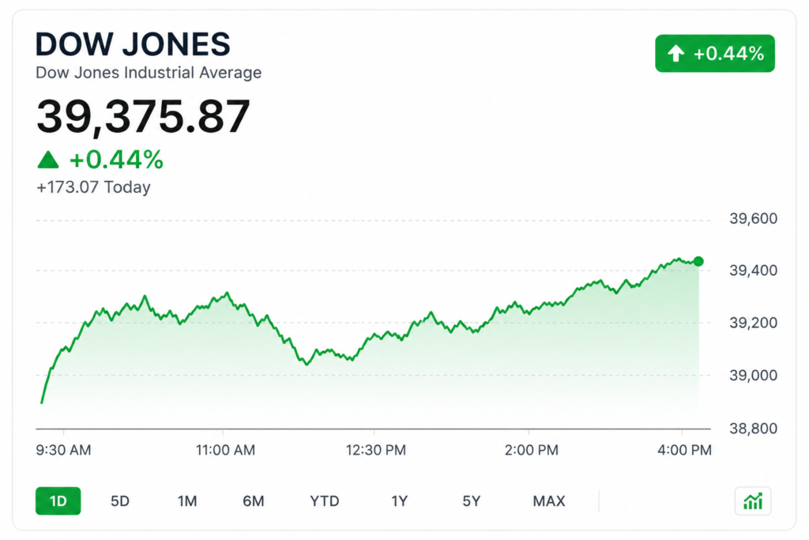This screenshot has width=809, height=540.
Task: Switch to the 5D time range
Action: tap(120, 500)
